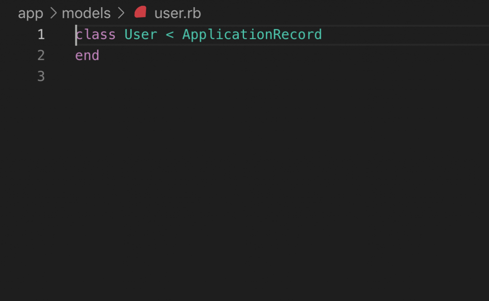Place cursor in the 'end' keyword
This screenshot has width=489, height=301.
(x=87, y=55)
